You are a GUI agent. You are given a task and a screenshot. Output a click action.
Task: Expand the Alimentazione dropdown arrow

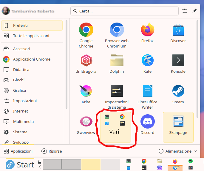point(195,151)
